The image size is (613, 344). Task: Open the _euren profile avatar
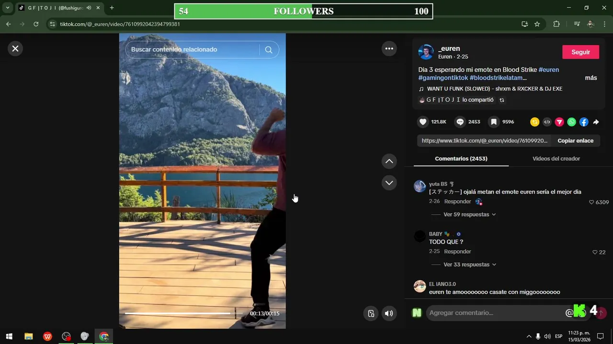coord(426,52)
